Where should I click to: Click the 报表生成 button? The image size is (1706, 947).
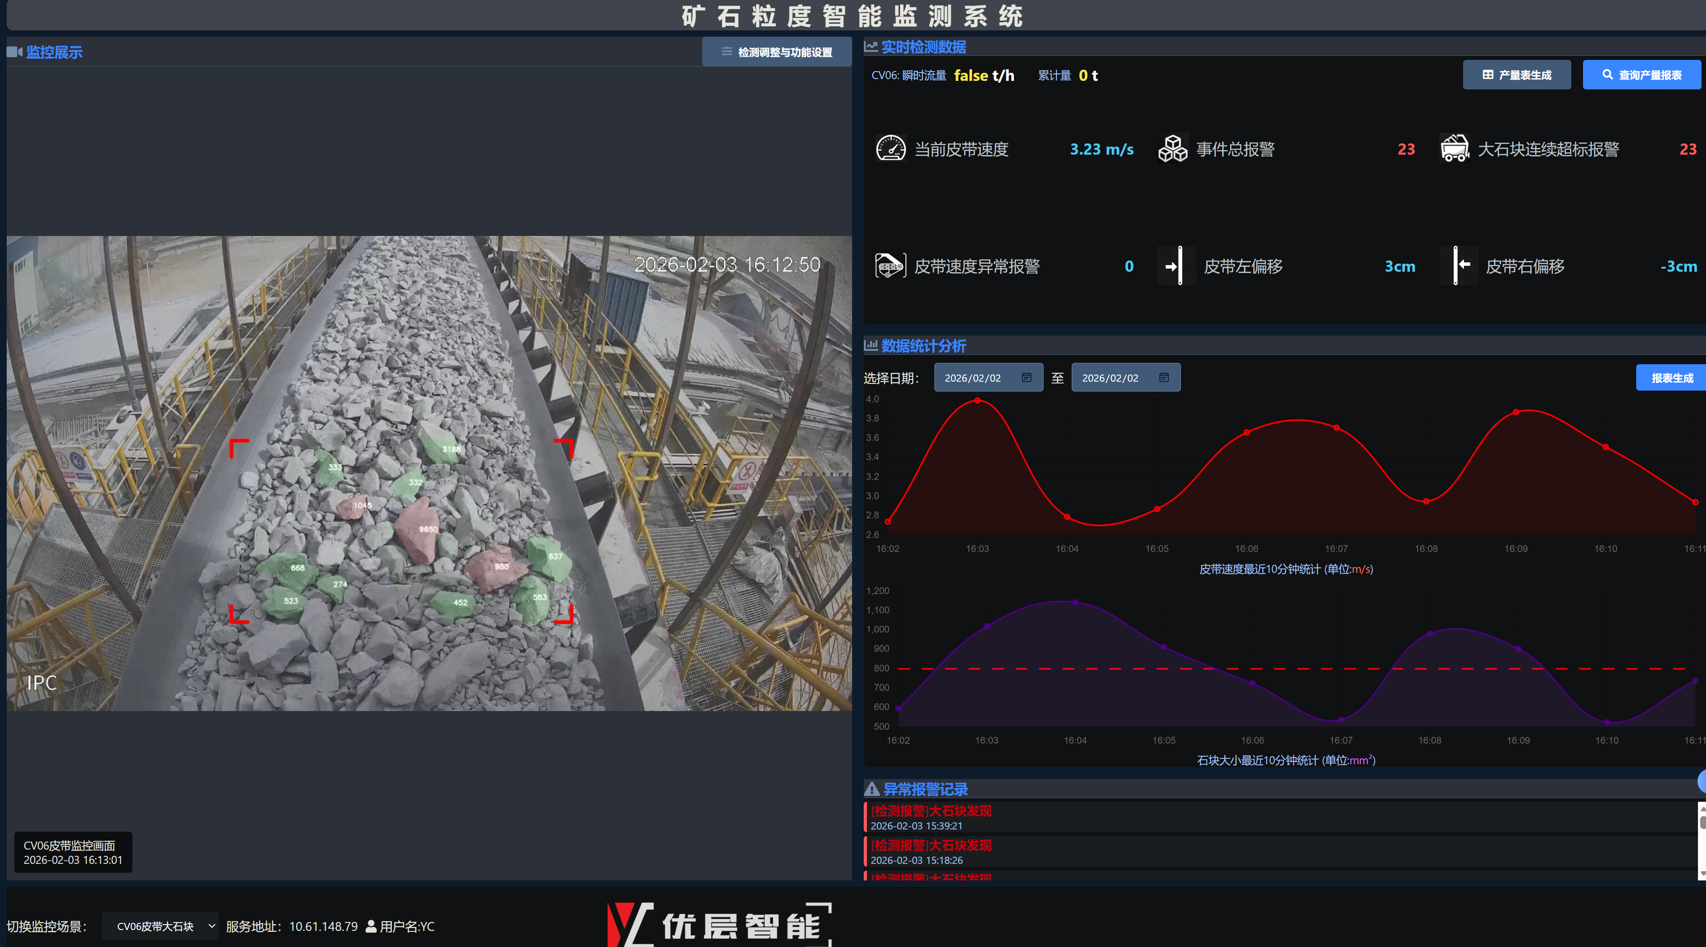1671,378
